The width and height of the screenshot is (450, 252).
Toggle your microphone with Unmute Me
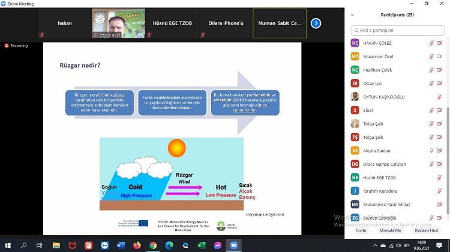click(391, 230)
